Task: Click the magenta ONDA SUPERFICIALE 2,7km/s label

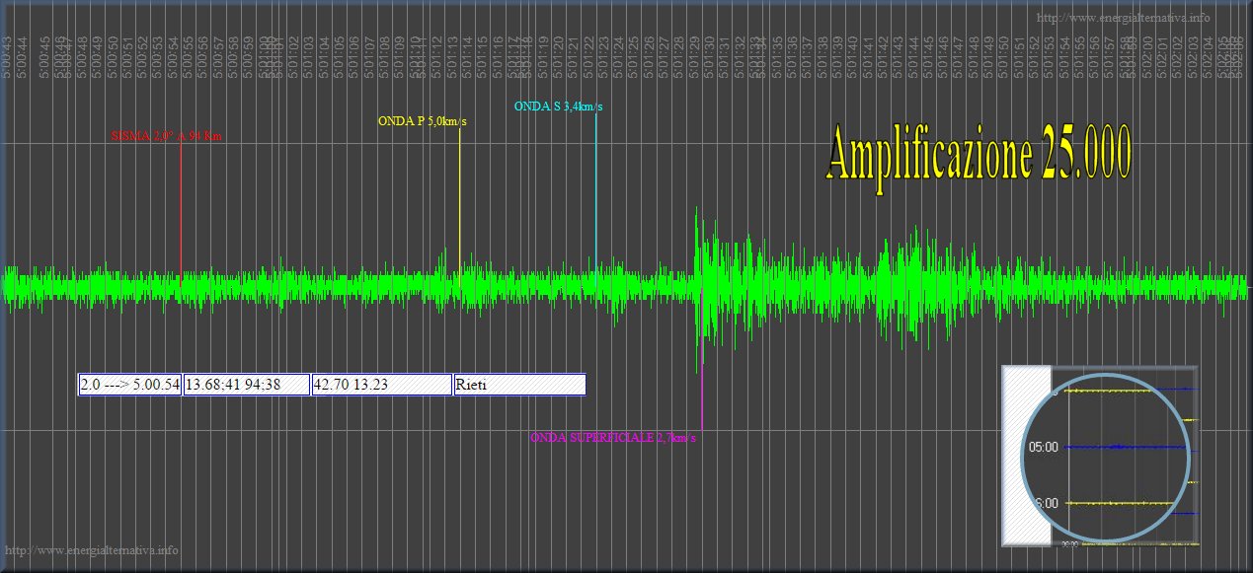Action: [613, 437]
